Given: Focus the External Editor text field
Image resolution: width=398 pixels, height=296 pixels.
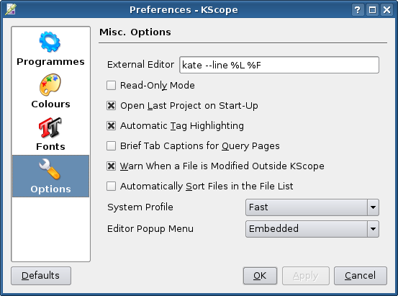Looking at the screenshot, I should pos(279,65).
